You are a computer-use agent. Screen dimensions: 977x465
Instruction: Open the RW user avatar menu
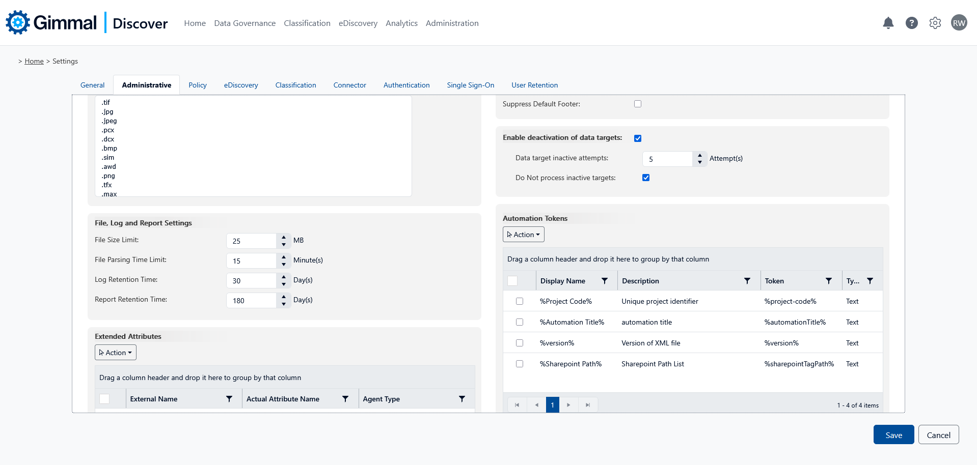[x=959, y=23]
